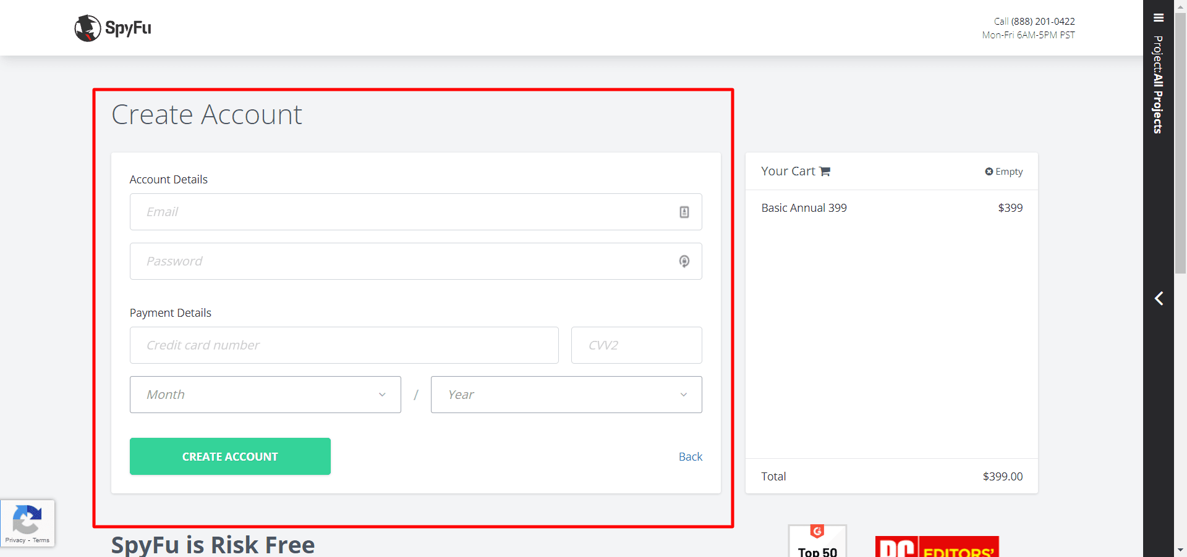This screenshot has width=1187, height=557.
Task: Click the shopping cart icon
Action: click(x=825, y=172)
